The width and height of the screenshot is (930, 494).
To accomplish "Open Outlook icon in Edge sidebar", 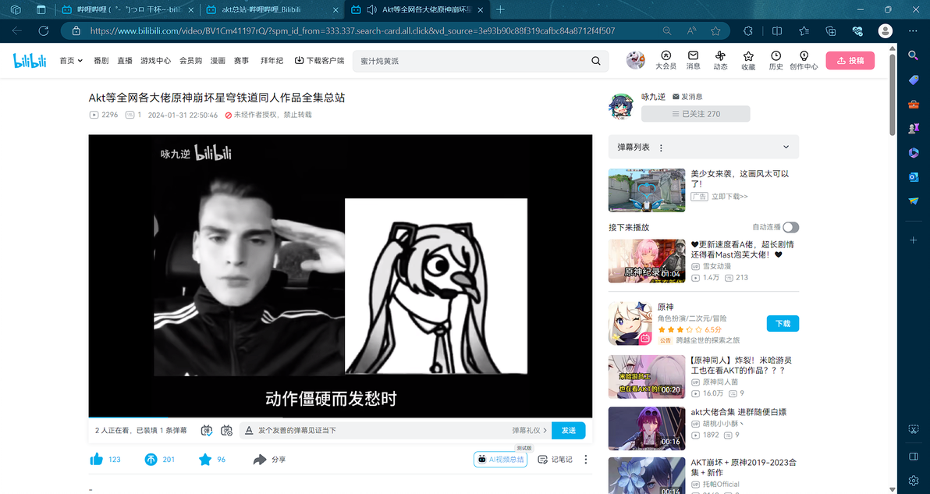I will coord(914,176).
